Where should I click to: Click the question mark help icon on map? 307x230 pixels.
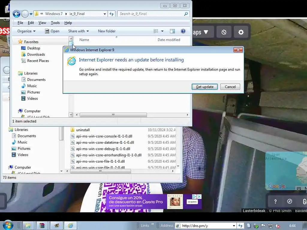[x=275, y=202]
